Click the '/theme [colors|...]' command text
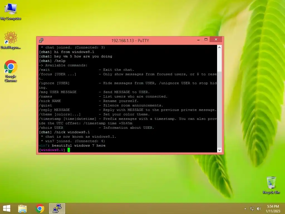Image resolution: width=285 pixels, height=214 pixels. pos(60,114)
